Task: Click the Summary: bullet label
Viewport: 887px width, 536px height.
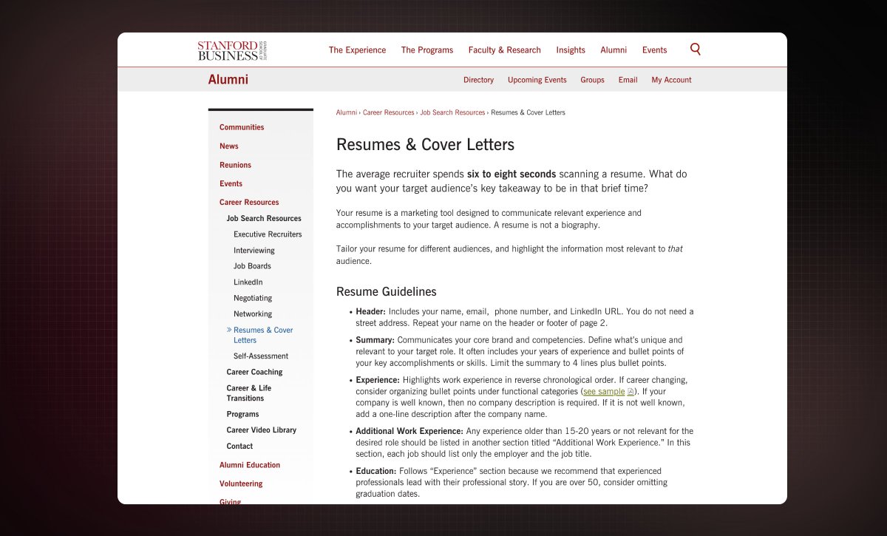Action: (375, 340)
